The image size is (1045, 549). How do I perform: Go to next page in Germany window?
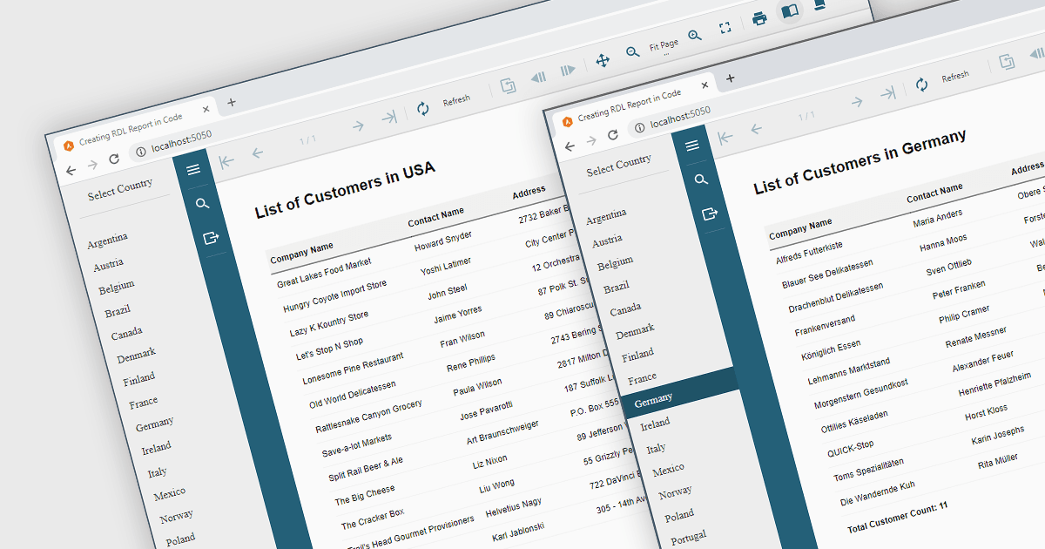pyautogui.click(x=857, y=102)
